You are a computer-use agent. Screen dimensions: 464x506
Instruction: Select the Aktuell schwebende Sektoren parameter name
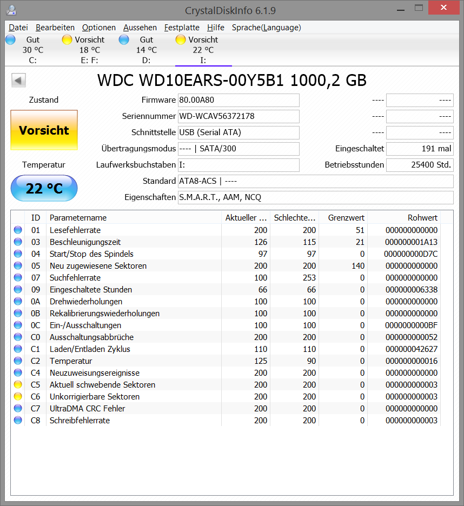click(x=102, y=385)
